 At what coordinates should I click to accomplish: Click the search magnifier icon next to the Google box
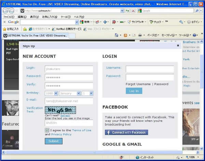pyautogui.click(x=197, y=11)
